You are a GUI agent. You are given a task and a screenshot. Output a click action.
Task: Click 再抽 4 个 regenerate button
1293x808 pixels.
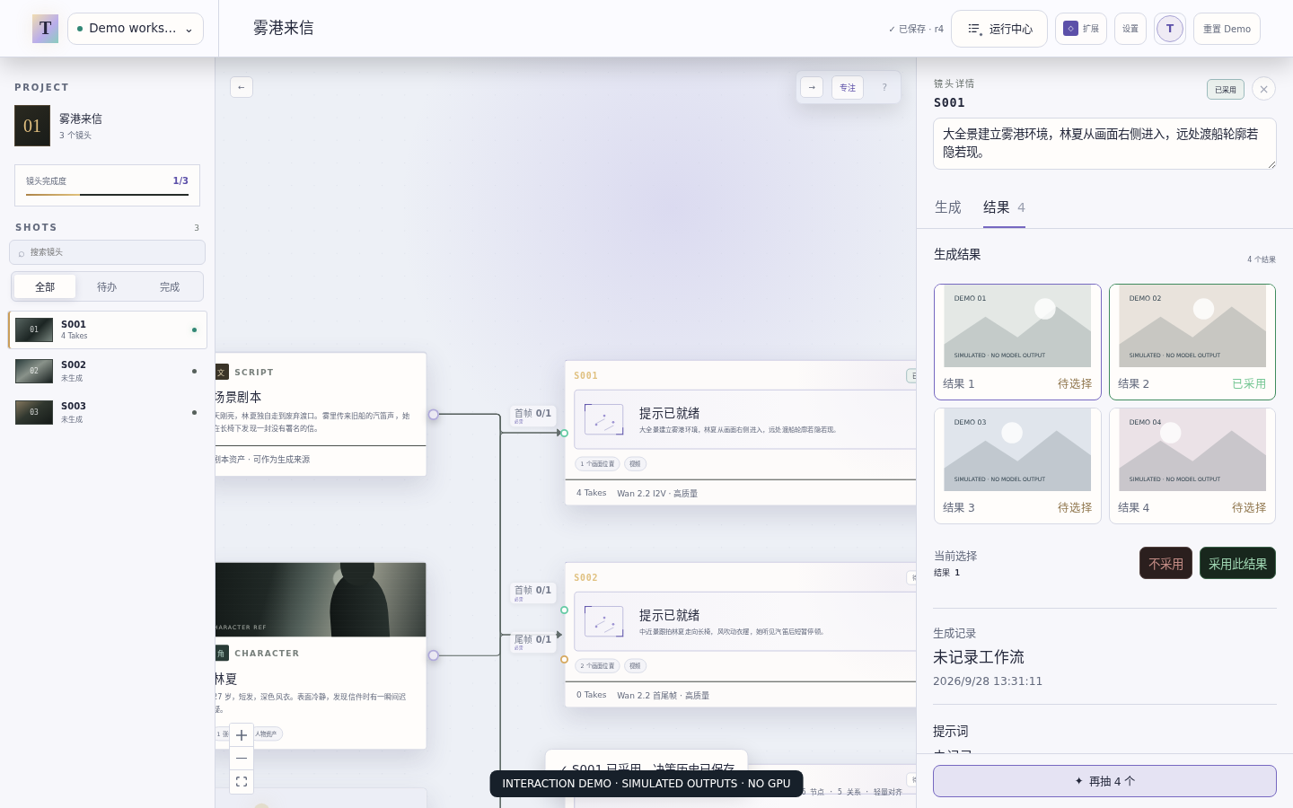pyautogui.click(x=1104, y=781)
